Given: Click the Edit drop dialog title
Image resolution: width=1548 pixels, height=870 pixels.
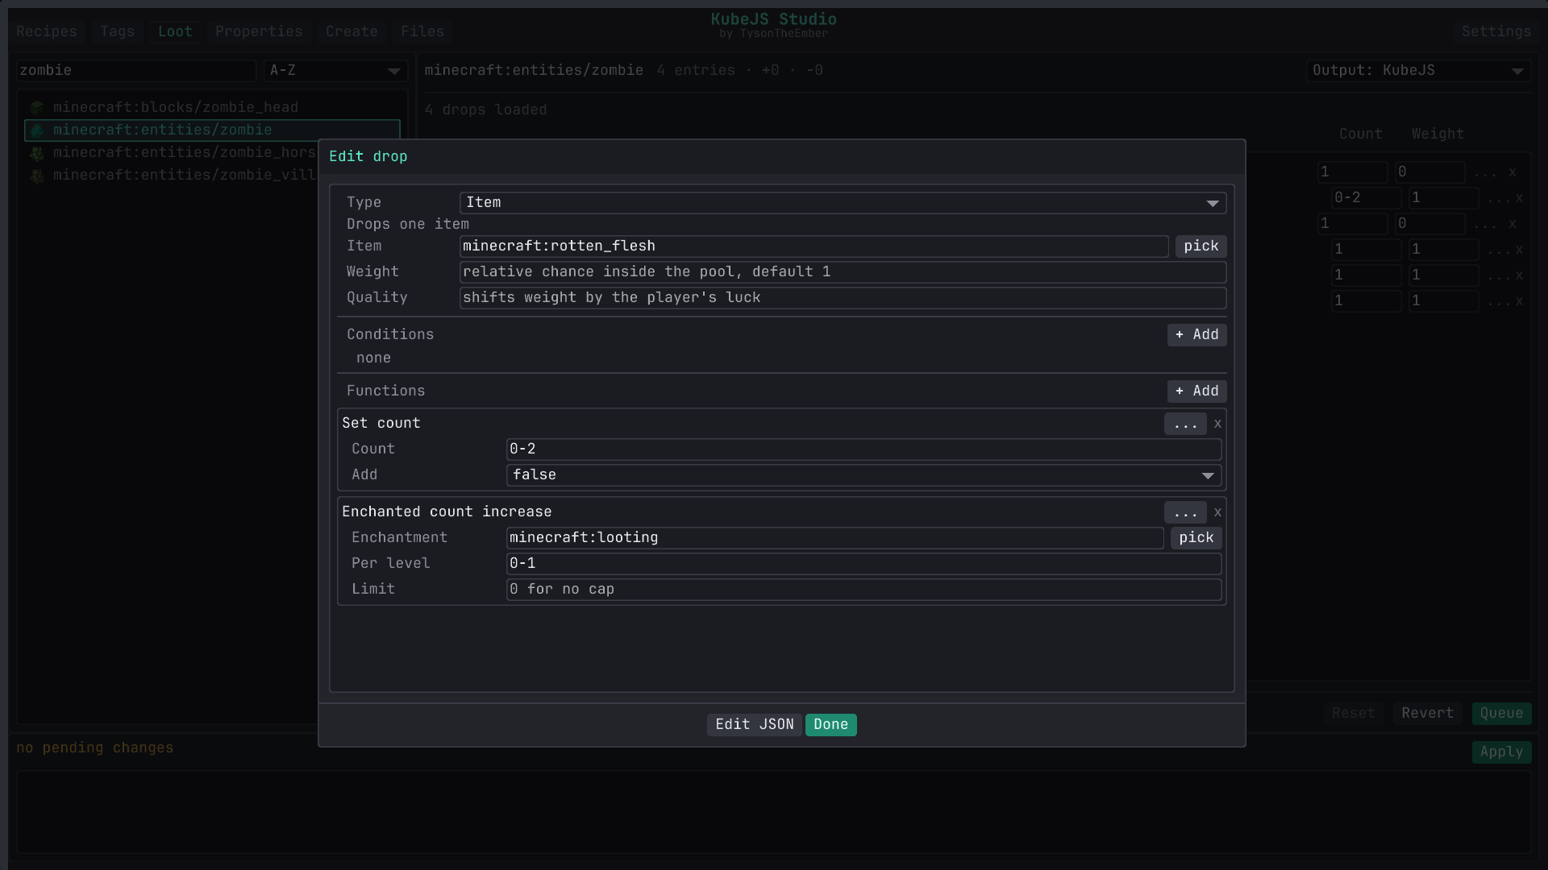Looking at the screenshot, I should pyautogui.click(x=368, y=157).
